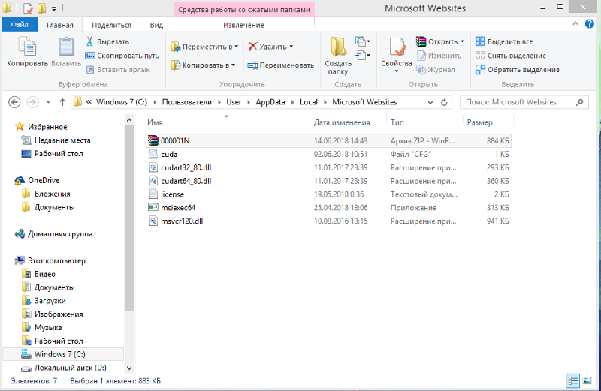Expand the address bar history dropdown

point(430,102)
